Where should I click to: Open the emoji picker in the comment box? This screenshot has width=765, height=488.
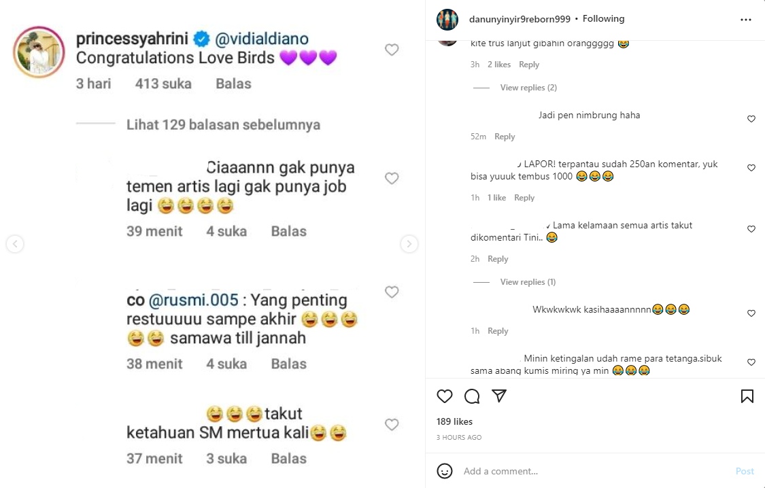(x=445, y=470)
